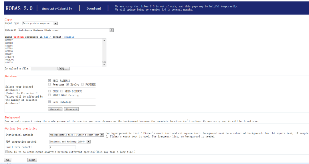Click the Clear all button
The image size is (309, 164).
coord(71,109)
